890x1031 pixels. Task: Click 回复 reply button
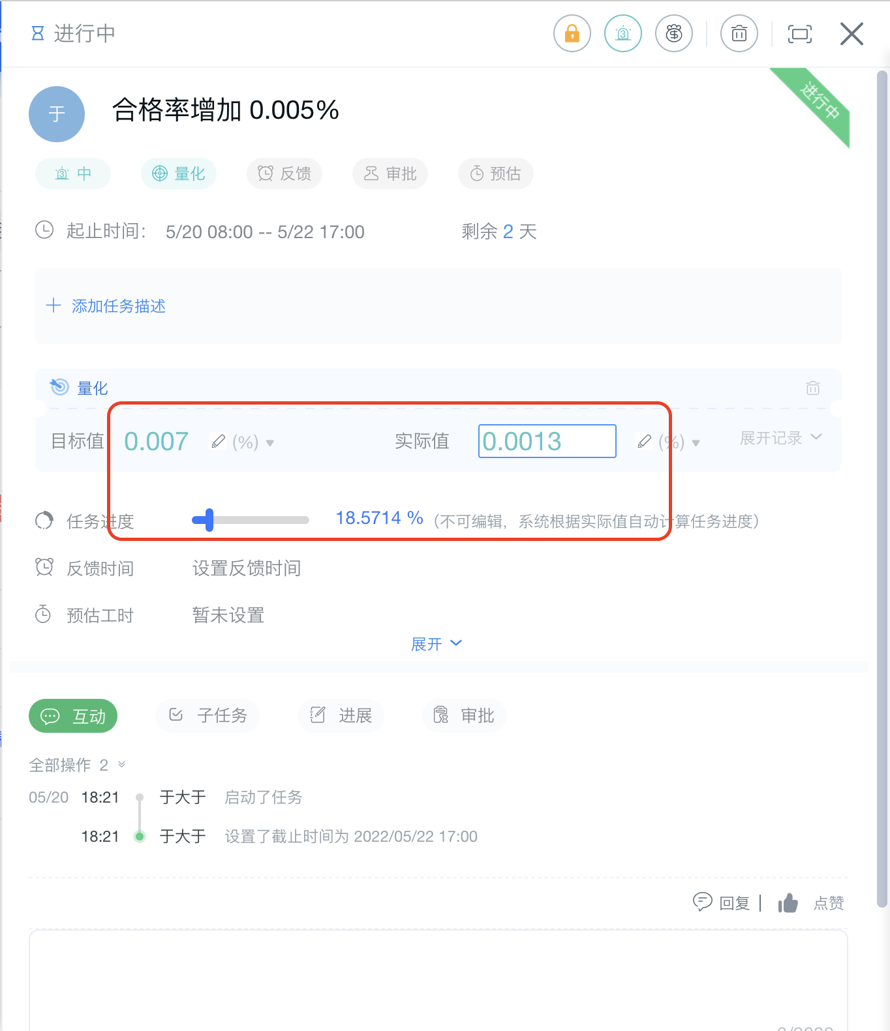click(721, 903)
